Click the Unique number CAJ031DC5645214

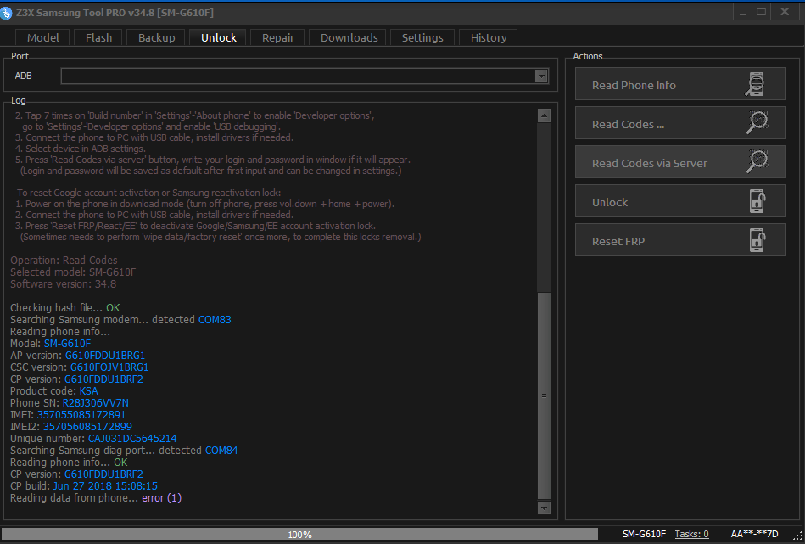[132, 439]
